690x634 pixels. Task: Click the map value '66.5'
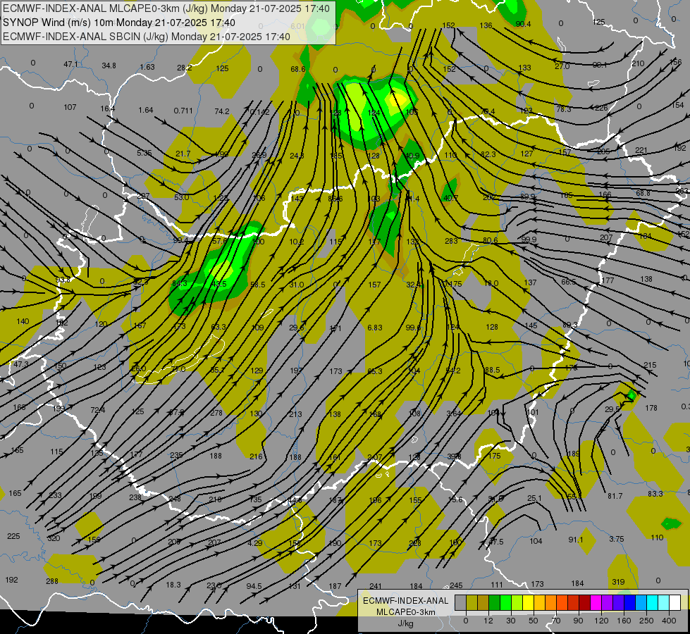[x=569, y=282]
